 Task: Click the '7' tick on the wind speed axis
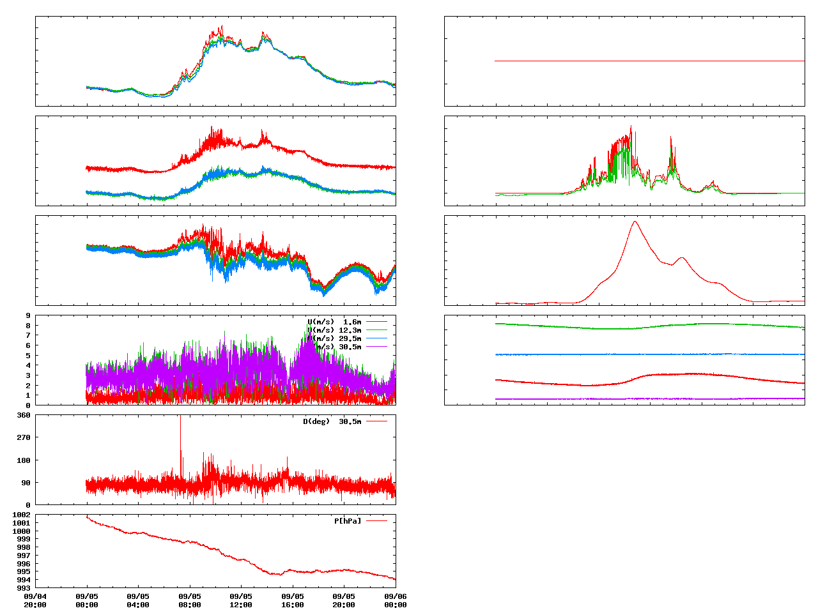[x=28, y=335]
